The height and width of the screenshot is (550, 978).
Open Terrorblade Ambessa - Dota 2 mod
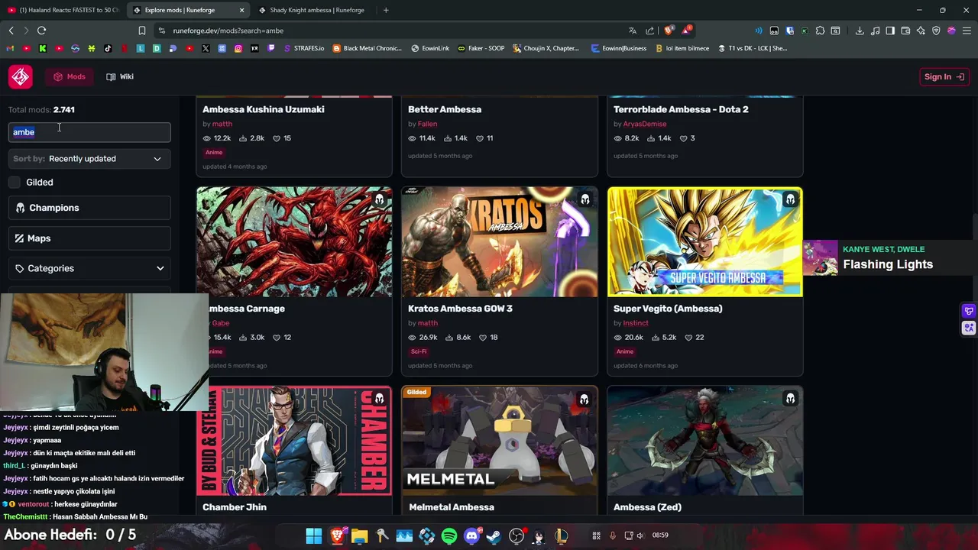pos(681,109)
